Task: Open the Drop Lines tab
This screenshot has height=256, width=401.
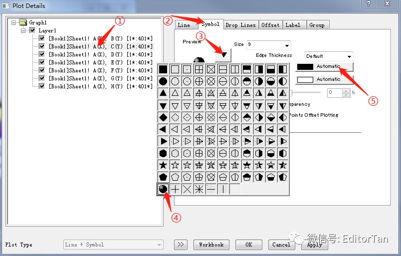Action: point(241,25)
